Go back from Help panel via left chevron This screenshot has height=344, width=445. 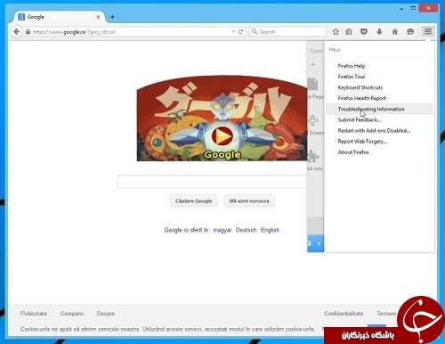(319, 243)
